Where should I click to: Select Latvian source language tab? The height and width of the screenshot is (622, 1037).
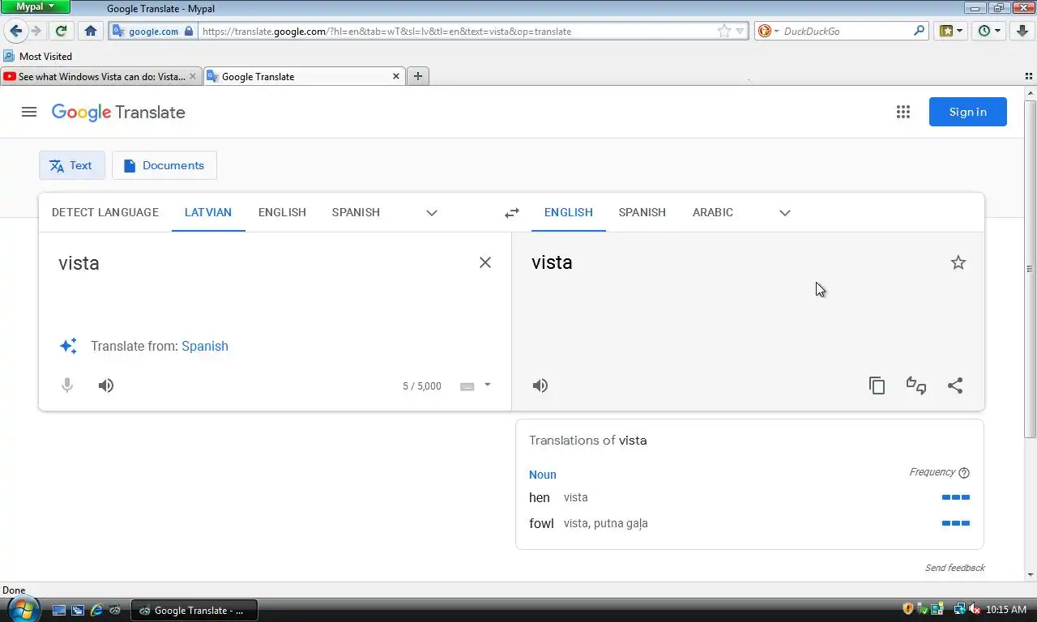pyautogui.click(x=208, y=212)
